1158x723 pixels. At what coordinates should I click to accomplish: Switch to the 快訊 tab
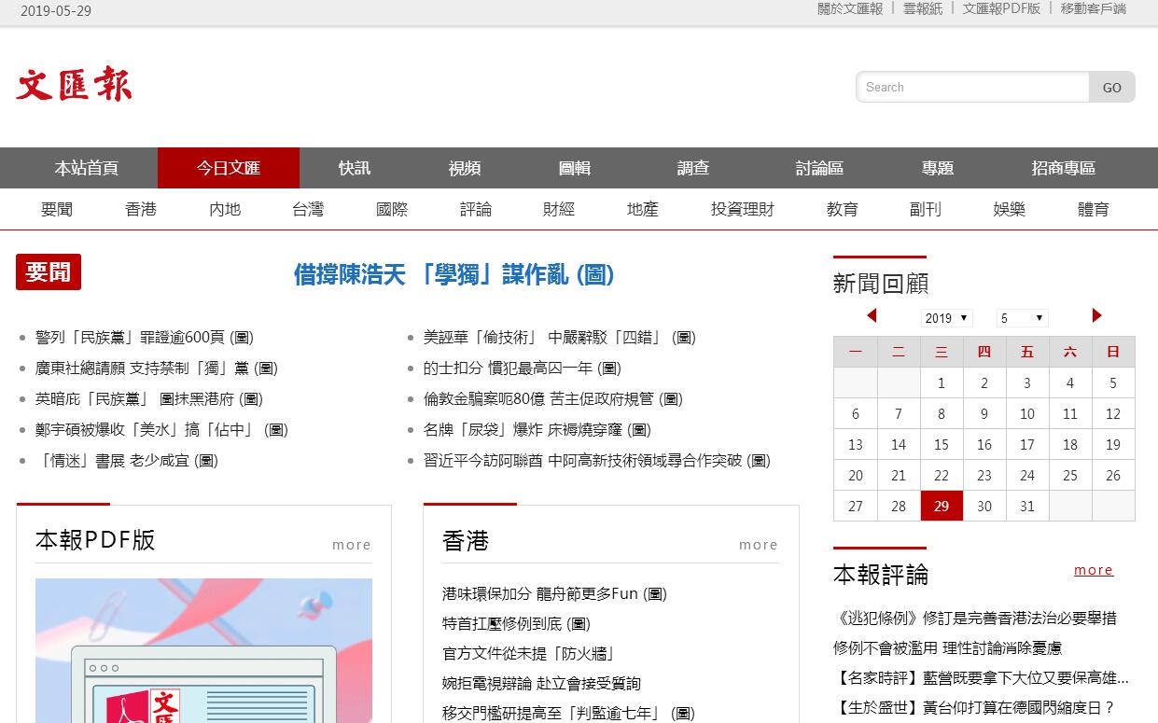coord(355,168)
